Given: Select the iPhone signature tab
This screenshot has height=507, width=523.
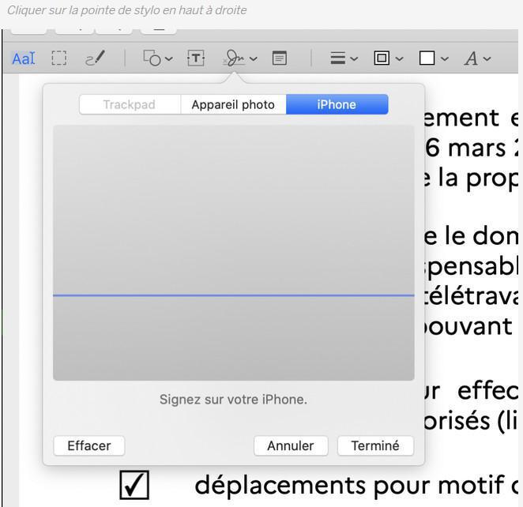Looking at the screenshot, I should [x=337, y=104].
